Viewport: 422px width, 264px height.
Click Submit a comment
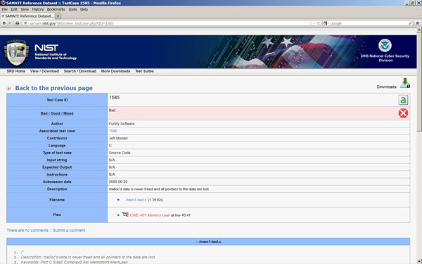tap(69, 230)
